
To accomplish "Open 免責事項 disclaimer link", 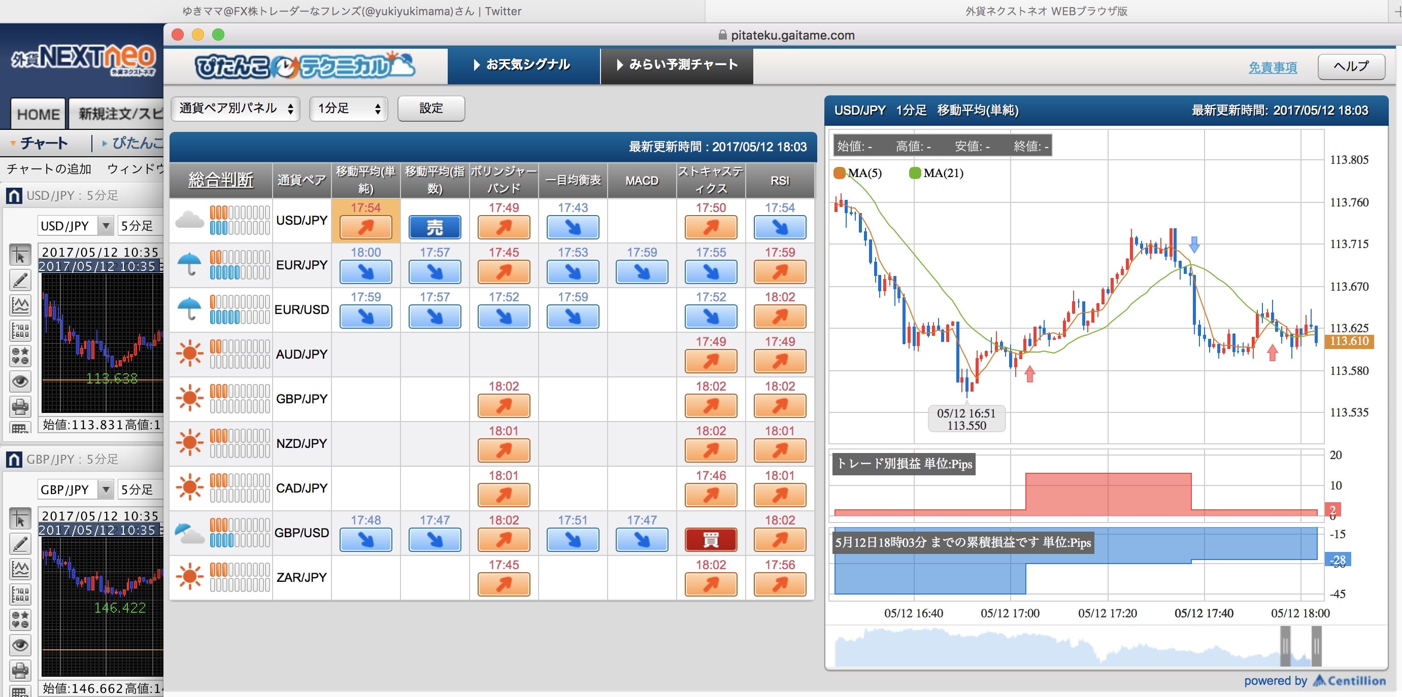I will (1273, 67).
